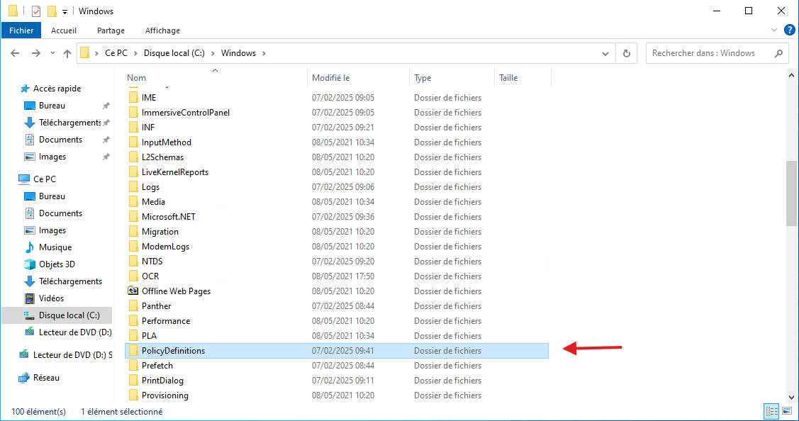Open pinned Images under Accès rapide

pos(52,157)
